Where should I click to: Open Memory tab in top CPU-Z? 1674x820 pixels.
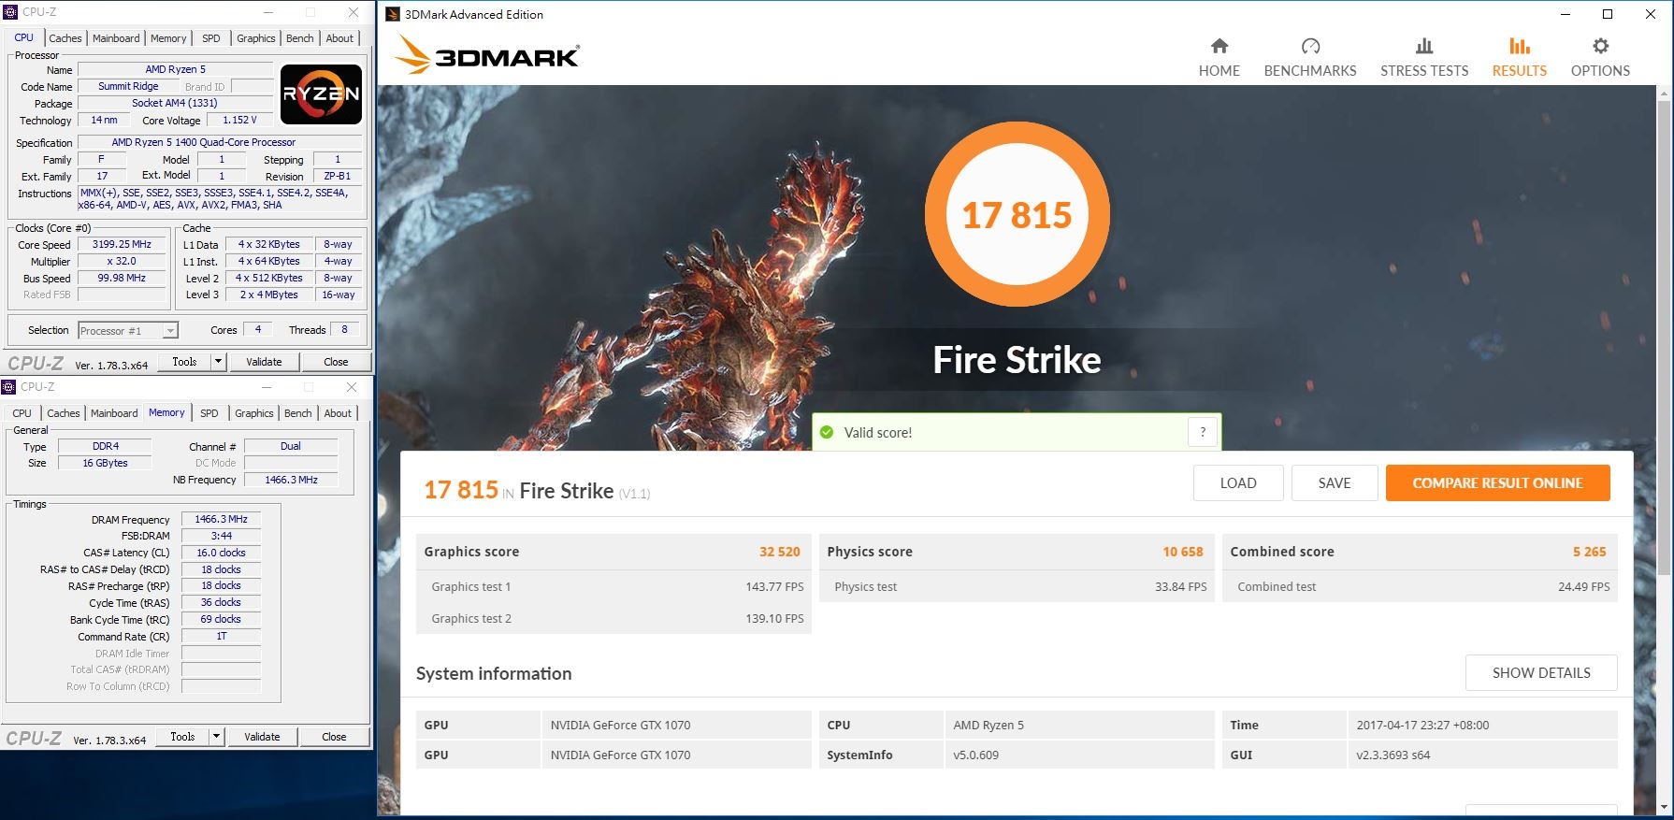point(168,38)
